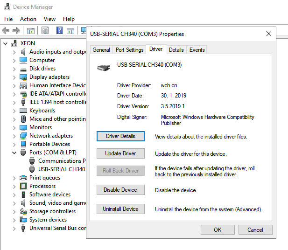The width and height of the screenshot is (288, 250).
Task: Select the Driver tab
Action: click(156, 49)
